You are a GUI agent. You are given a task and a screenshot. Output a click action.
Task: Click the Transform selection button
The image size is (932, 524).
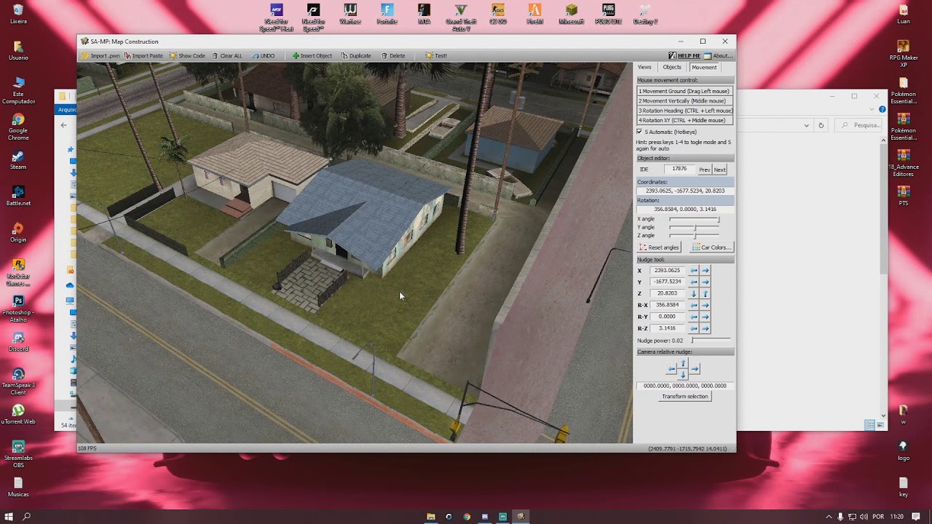[x=685, y=397]
